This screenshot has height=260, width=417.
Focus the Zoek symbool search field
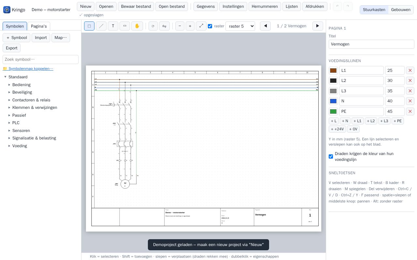[x=40, y=59]
